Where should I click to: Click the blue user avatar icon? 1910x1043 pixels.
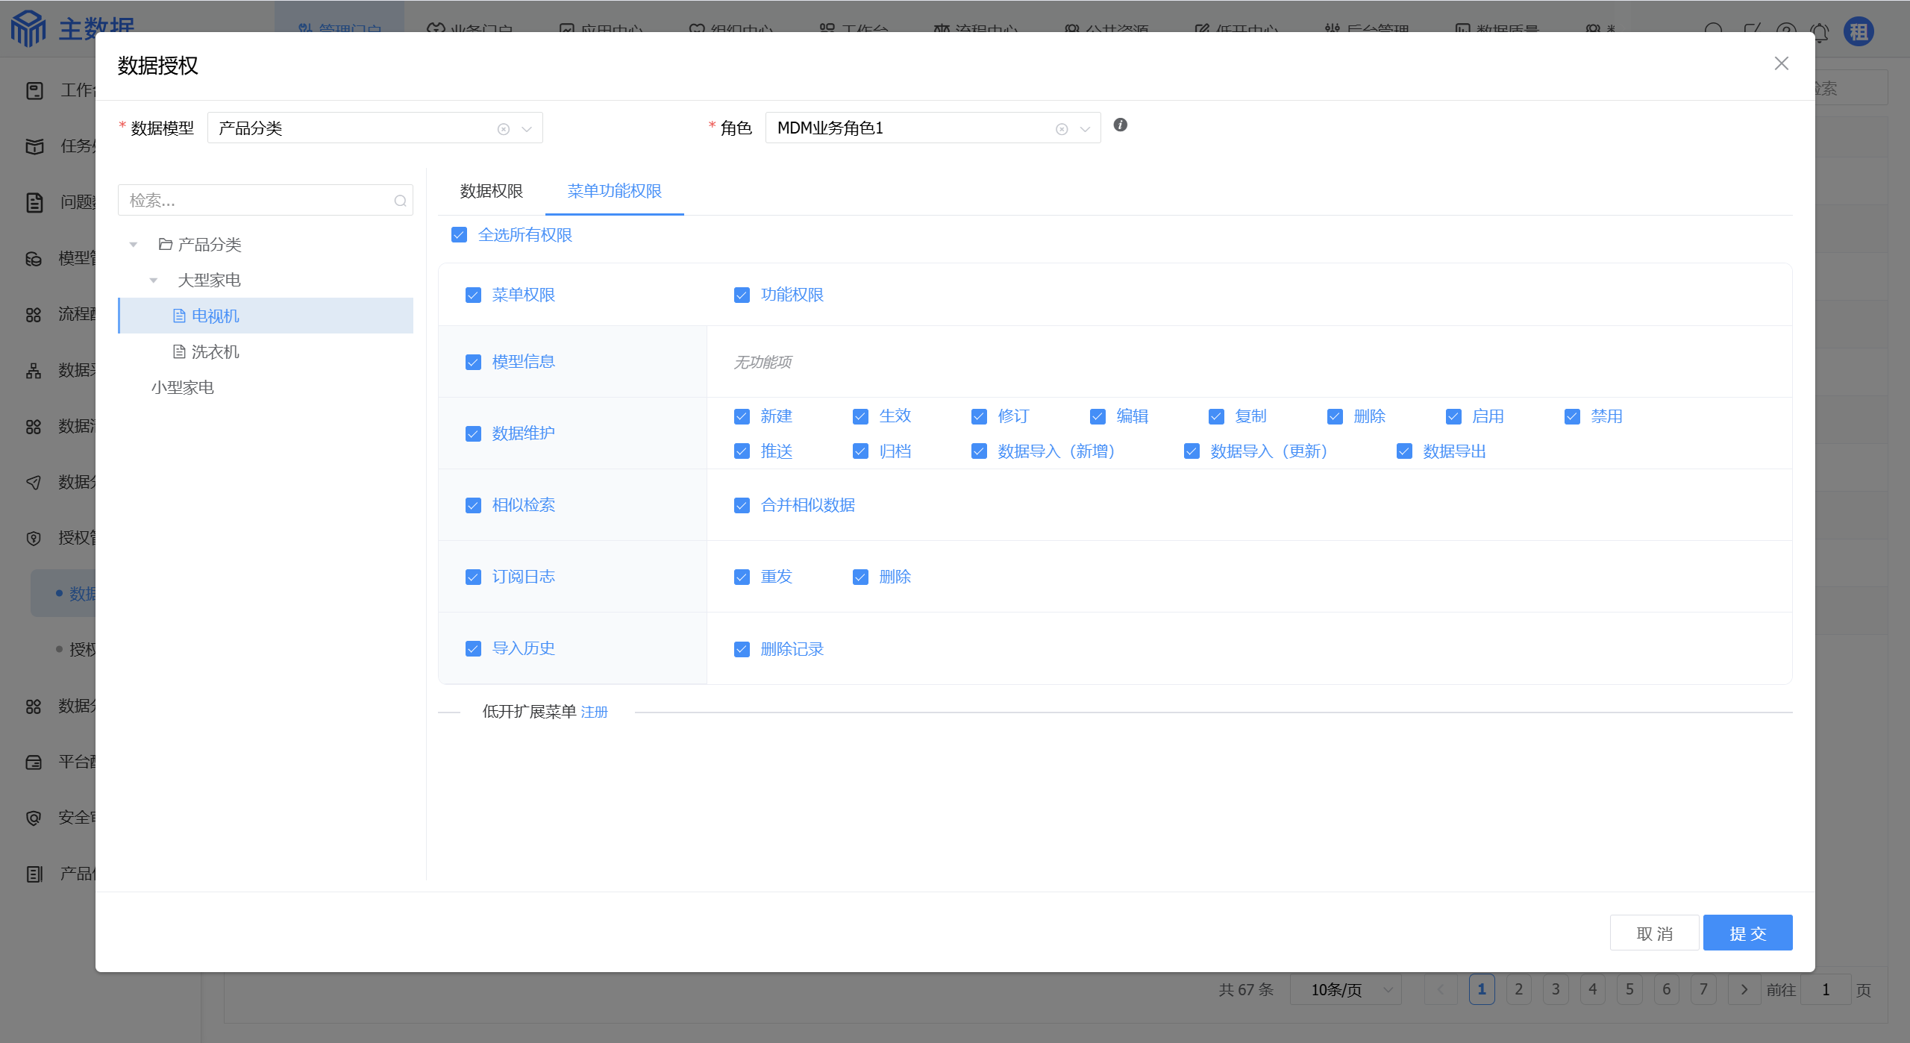(x=1859, y=32)
